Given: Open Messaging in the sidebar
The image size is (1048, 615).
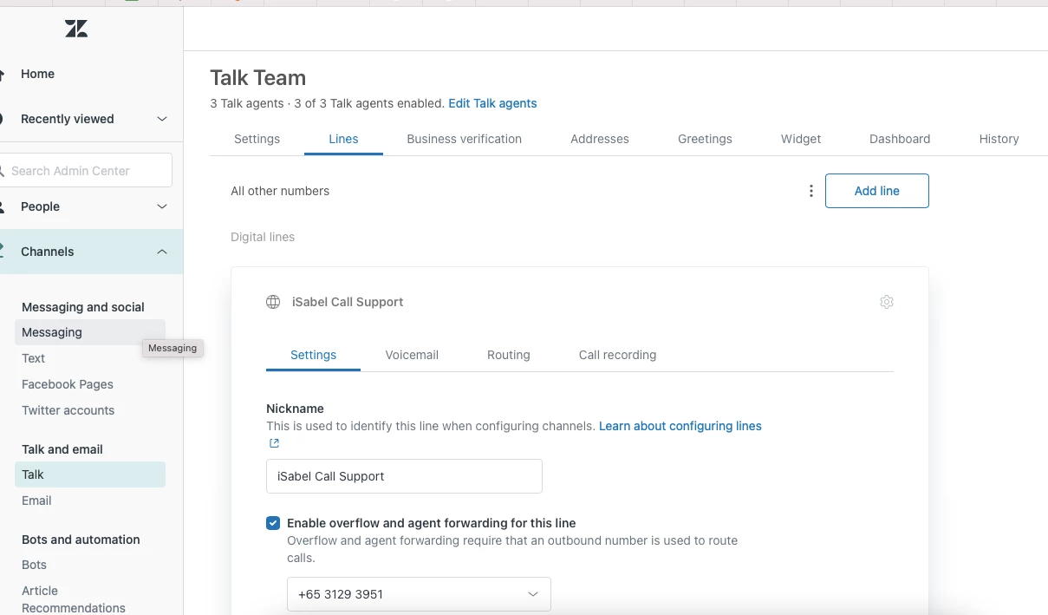Looking at the screenshot, I should pyautogui.click(x=89, y=332).
